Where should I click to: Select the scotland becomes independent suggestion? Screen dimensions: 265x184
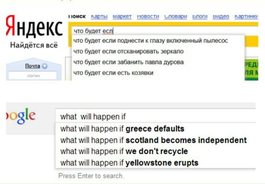point(154,140)
